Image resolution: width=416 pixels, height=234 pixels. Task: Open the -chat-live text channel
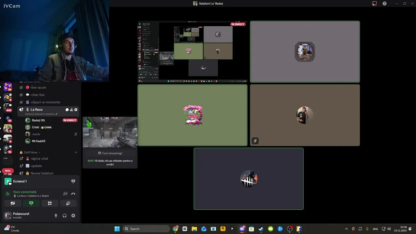(49, 95)
